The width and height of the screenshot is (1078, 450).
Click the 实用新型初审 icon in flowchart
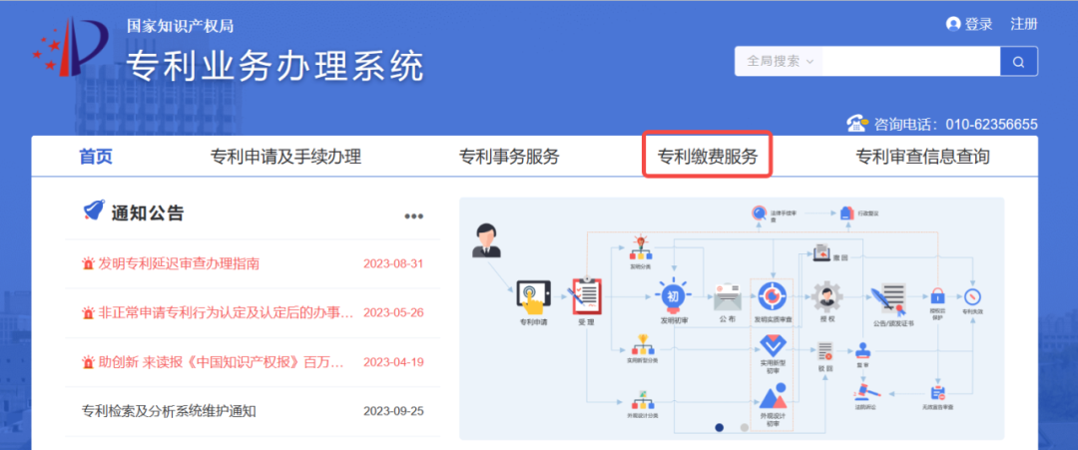point(772,347)
